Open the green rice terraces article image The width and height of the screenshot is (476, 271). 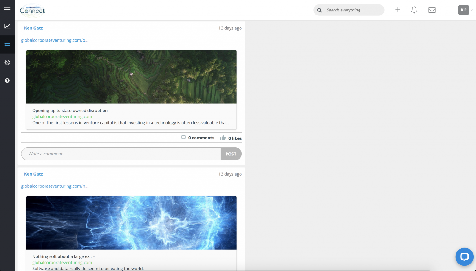click(131, 77)
